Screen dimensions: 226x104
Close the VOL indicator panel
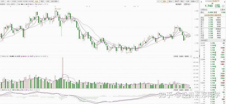(191, 56)
